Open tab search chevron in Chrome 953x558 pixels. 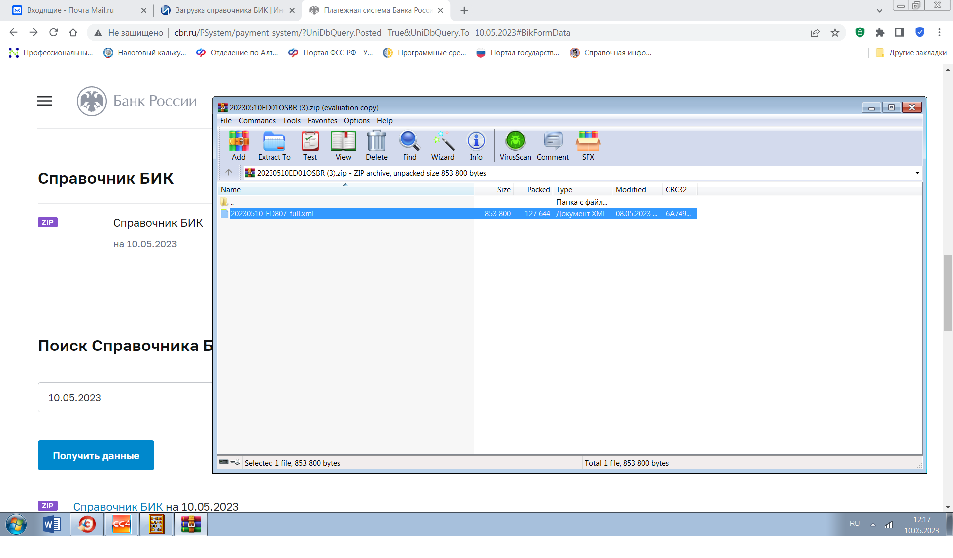[x=879, y=10]
